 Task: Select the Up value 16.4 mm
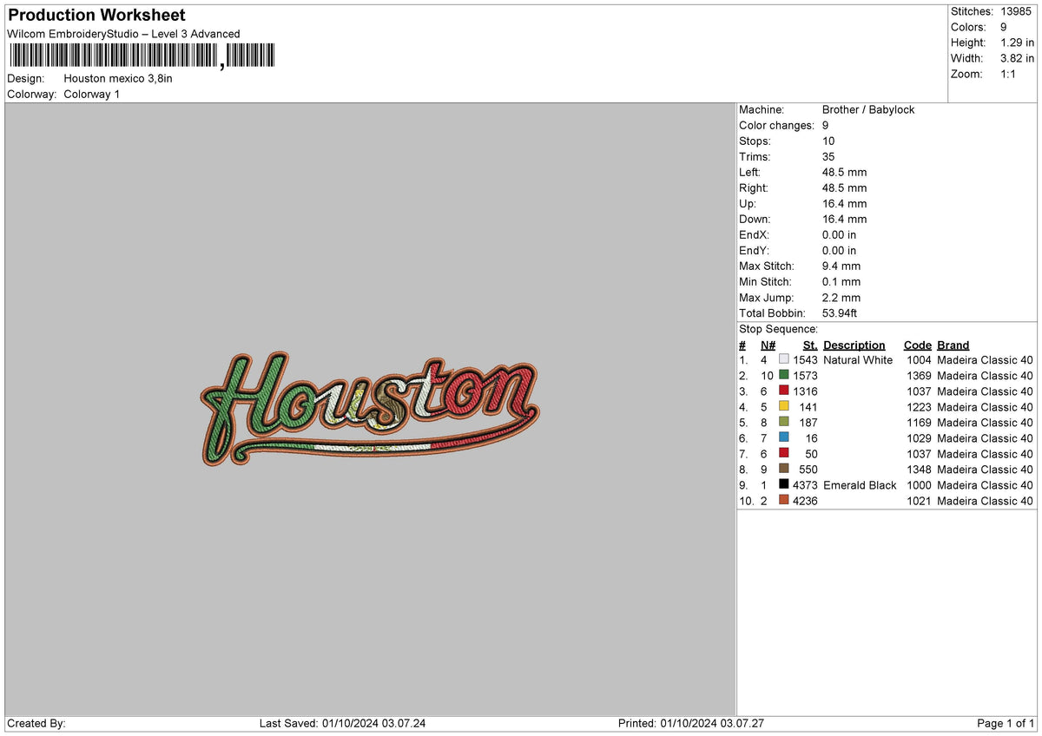[x=844, y=203]
